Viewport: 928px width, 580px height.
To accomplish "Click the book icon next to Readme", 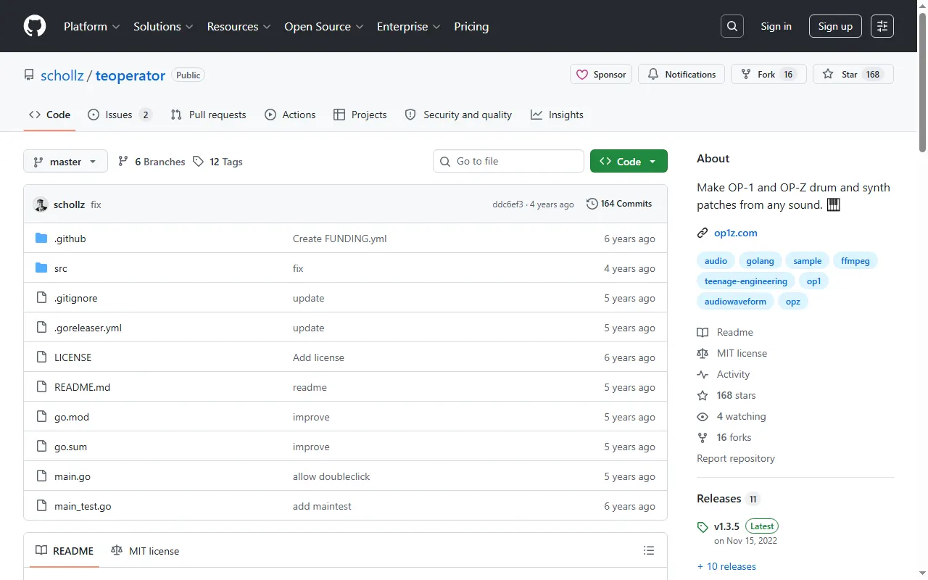I will click(x=703, y=332).
